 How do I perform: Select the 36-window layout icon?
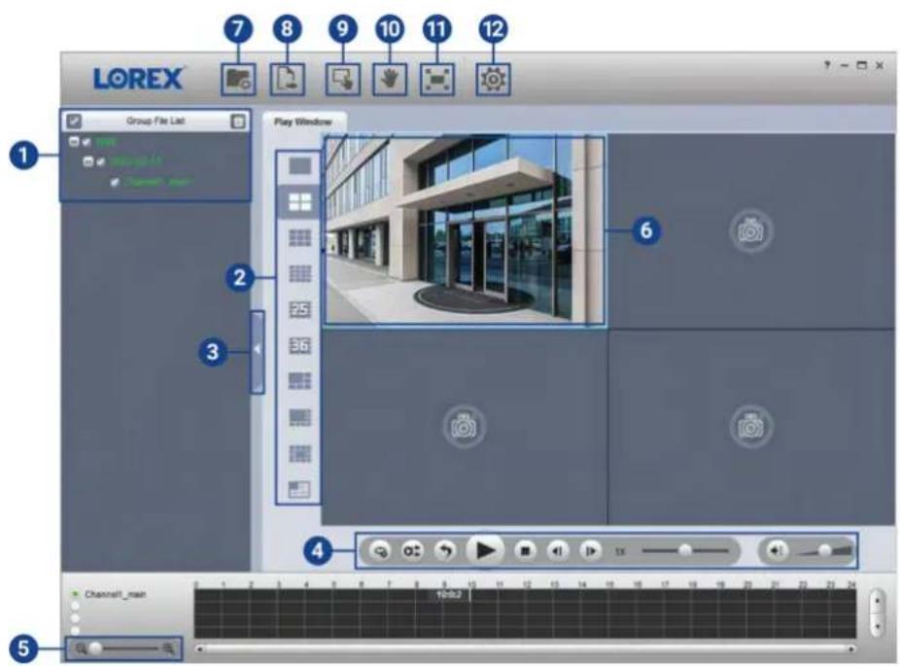[299, 345]
